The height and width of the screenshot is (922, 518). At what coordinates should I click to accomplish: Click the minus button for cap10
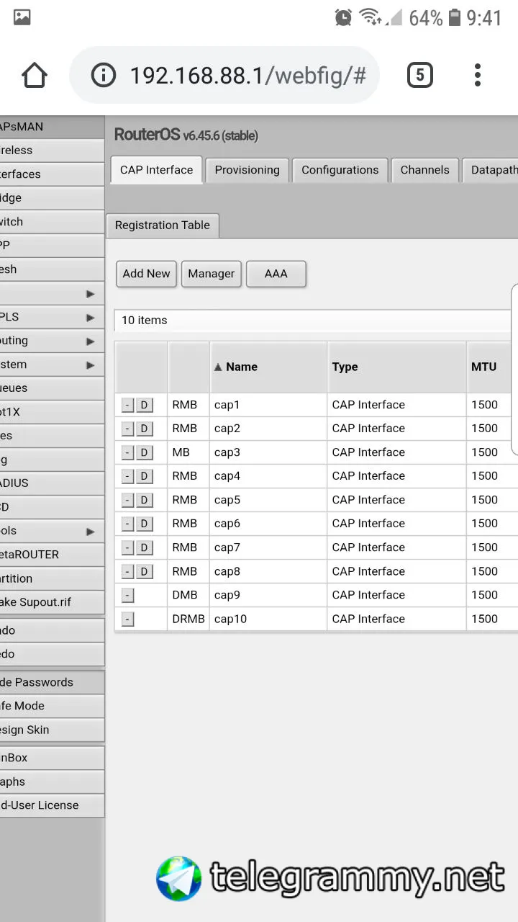click(x=127, y=619)
